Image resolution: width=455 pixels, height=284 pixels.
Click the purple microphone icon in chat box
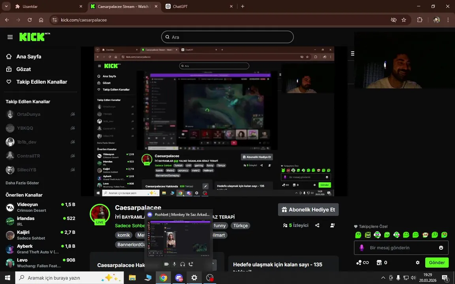(x=361, y=248)
